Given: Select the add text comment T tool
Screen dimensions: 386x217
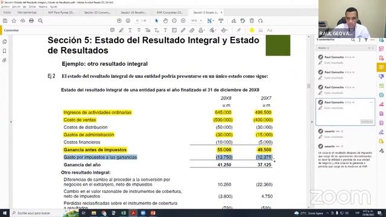Looking at the screenshot, I should tap(165, 30).
